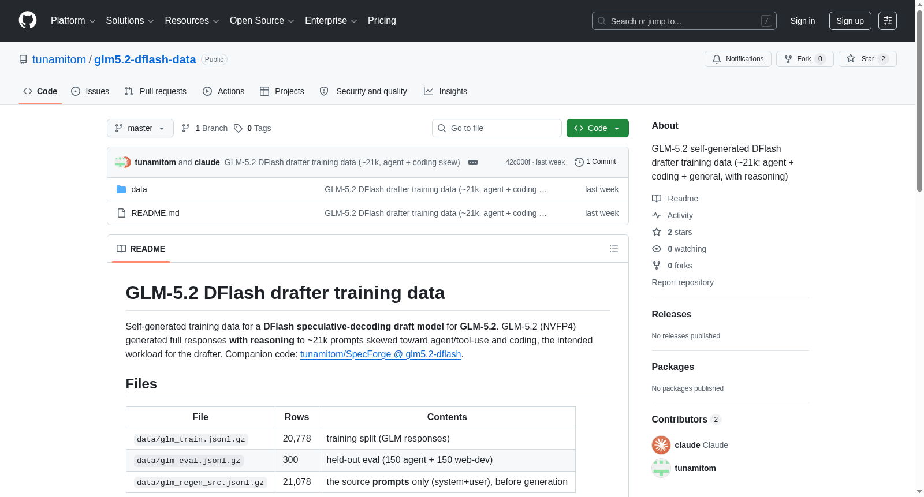Expand the Open Source menu

click(262, 21)
